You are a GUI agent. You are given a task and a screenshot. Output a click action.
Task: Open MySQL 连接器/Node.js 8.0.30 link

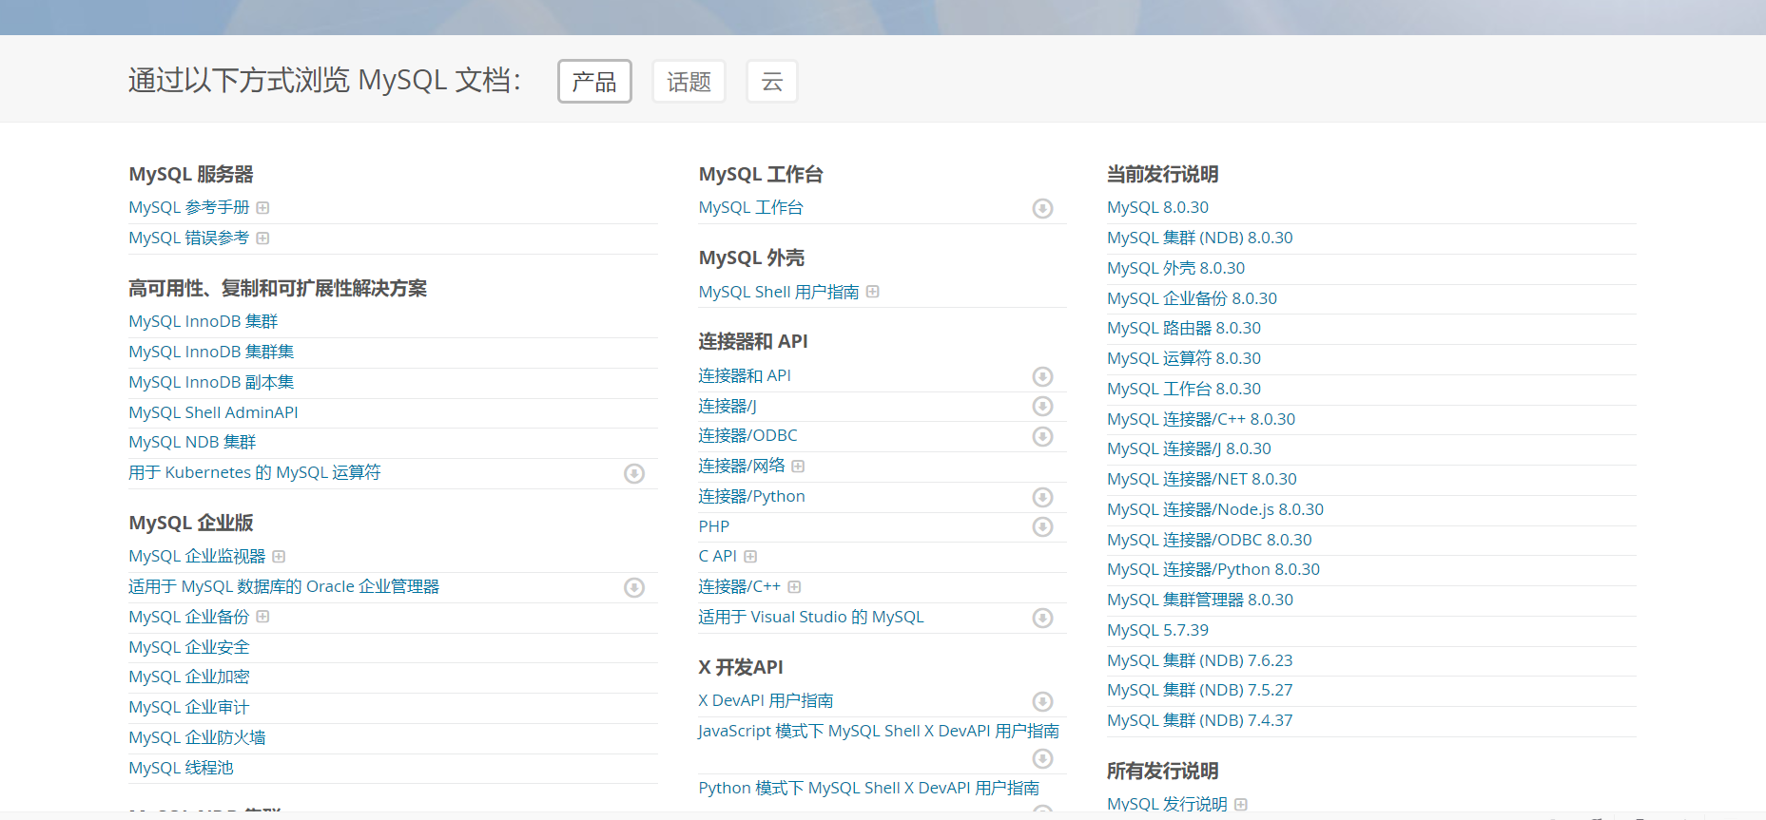click(1215, 509)
